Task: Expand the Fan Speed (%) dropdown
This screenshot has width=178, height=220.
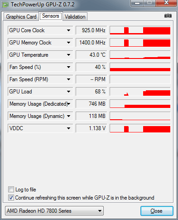Action: click(68, 67)
